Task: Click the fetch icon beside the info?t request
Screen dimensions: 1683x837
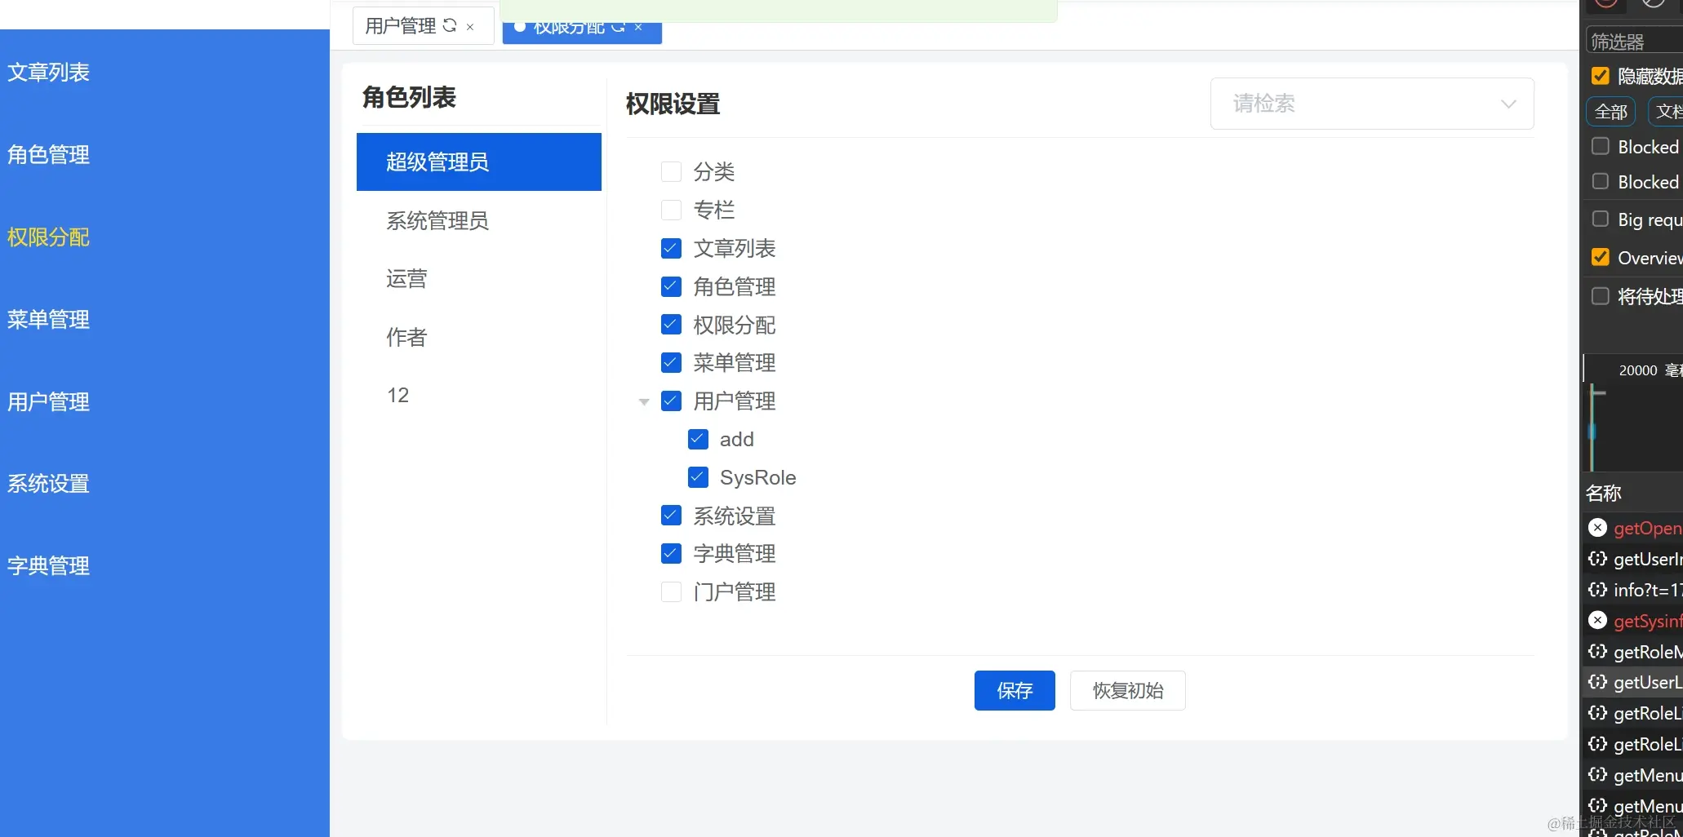Action: pos(1597,589)
